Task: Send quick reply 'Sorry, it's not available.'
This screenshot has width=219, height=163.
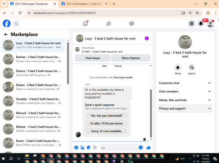Action: [106, 131]
